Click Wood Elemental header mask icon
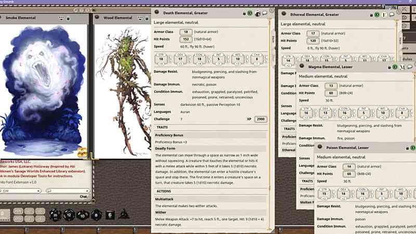Screen dimensions: 416x234 click(140, 18)
